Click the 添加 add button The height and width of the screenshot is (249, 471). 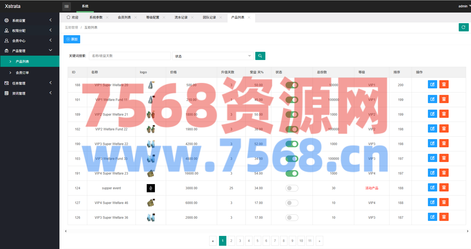coord(72,39)
